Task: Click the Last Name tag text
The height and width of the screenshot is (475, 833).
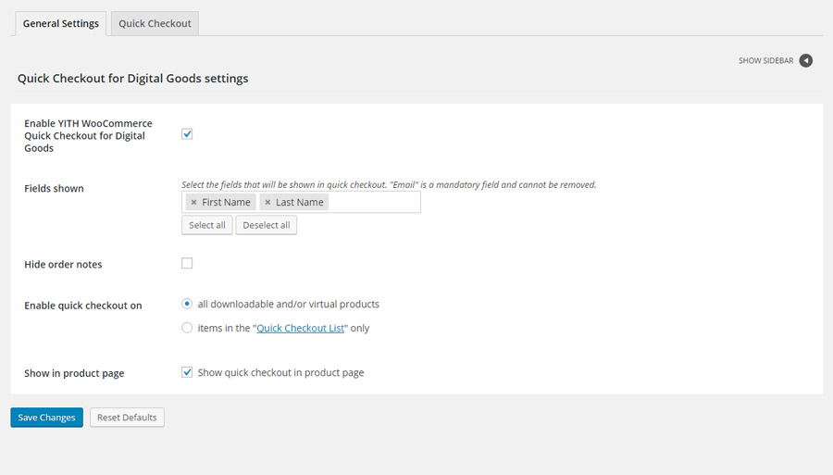Action: click(299, 202)
